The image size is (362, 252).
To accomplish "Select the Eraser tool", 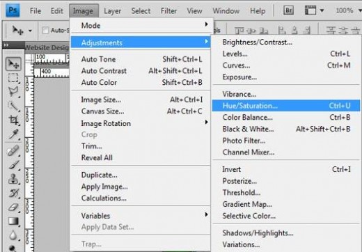I will pos(13,207).
